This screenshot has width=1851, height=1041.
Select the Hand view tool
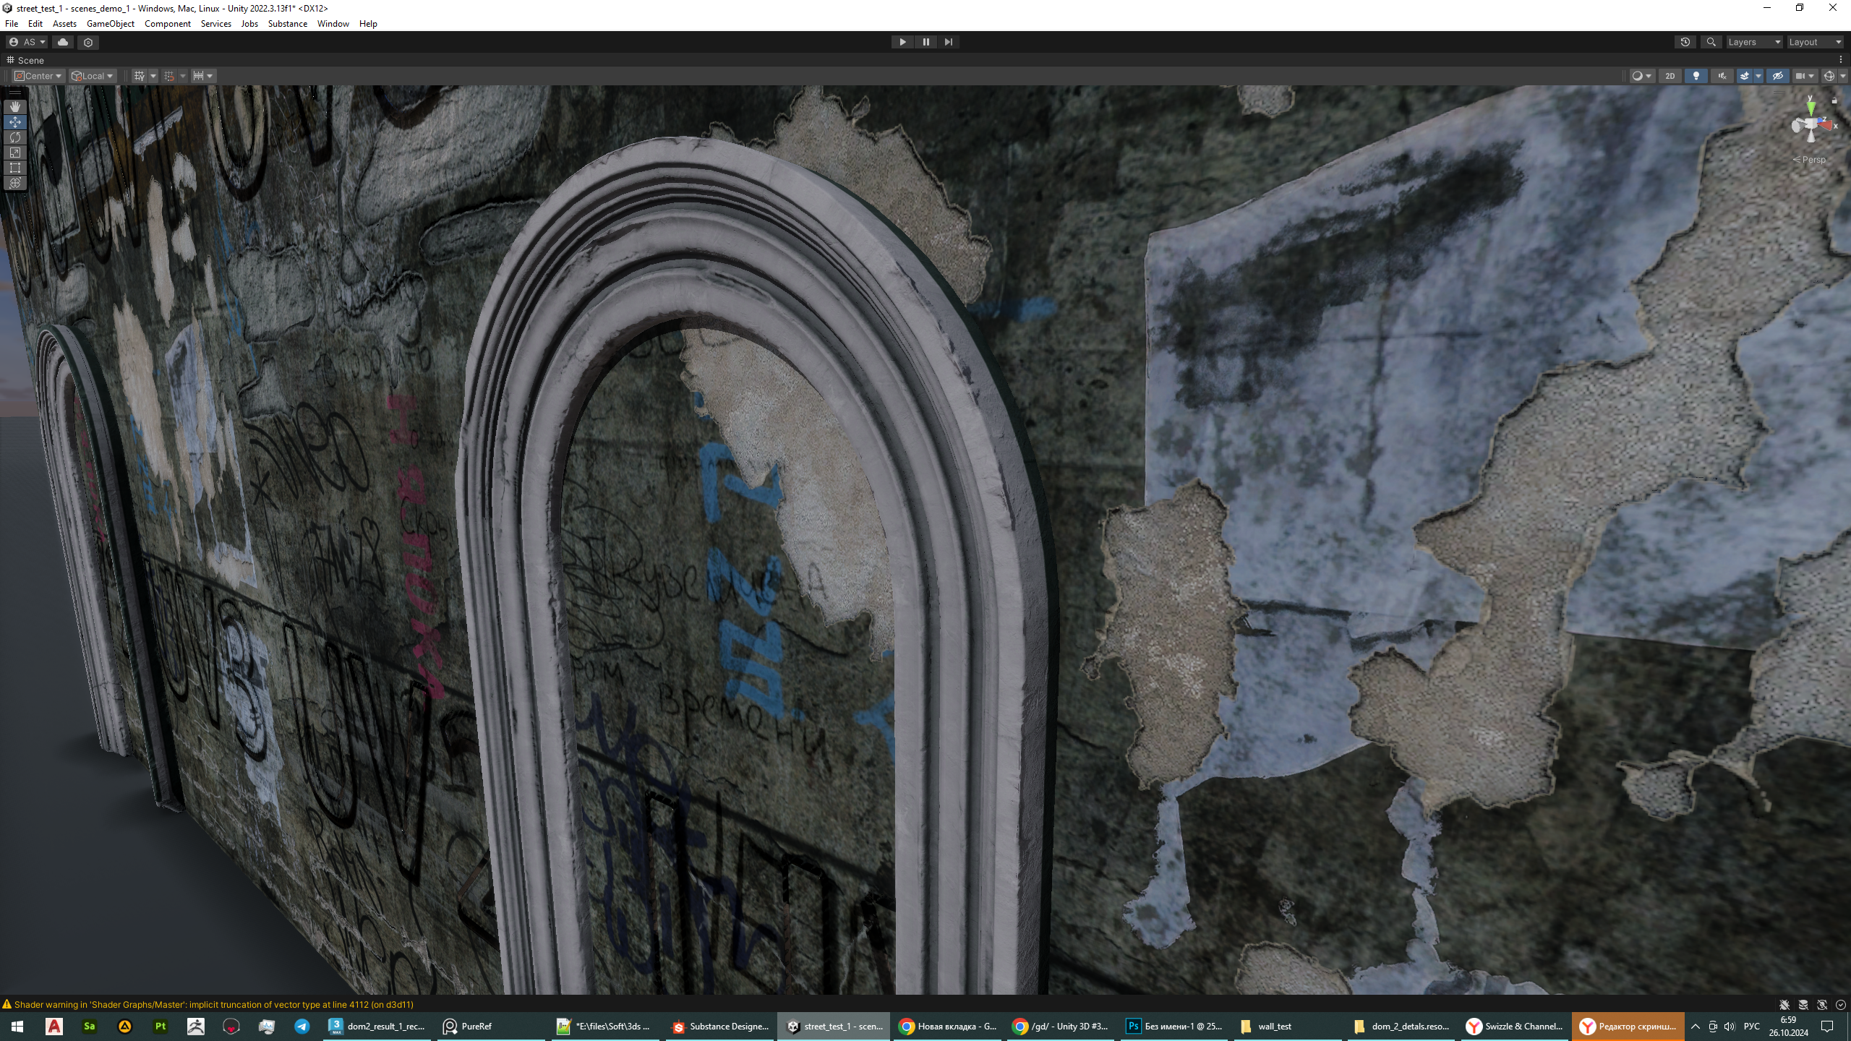tap(14, 107)
